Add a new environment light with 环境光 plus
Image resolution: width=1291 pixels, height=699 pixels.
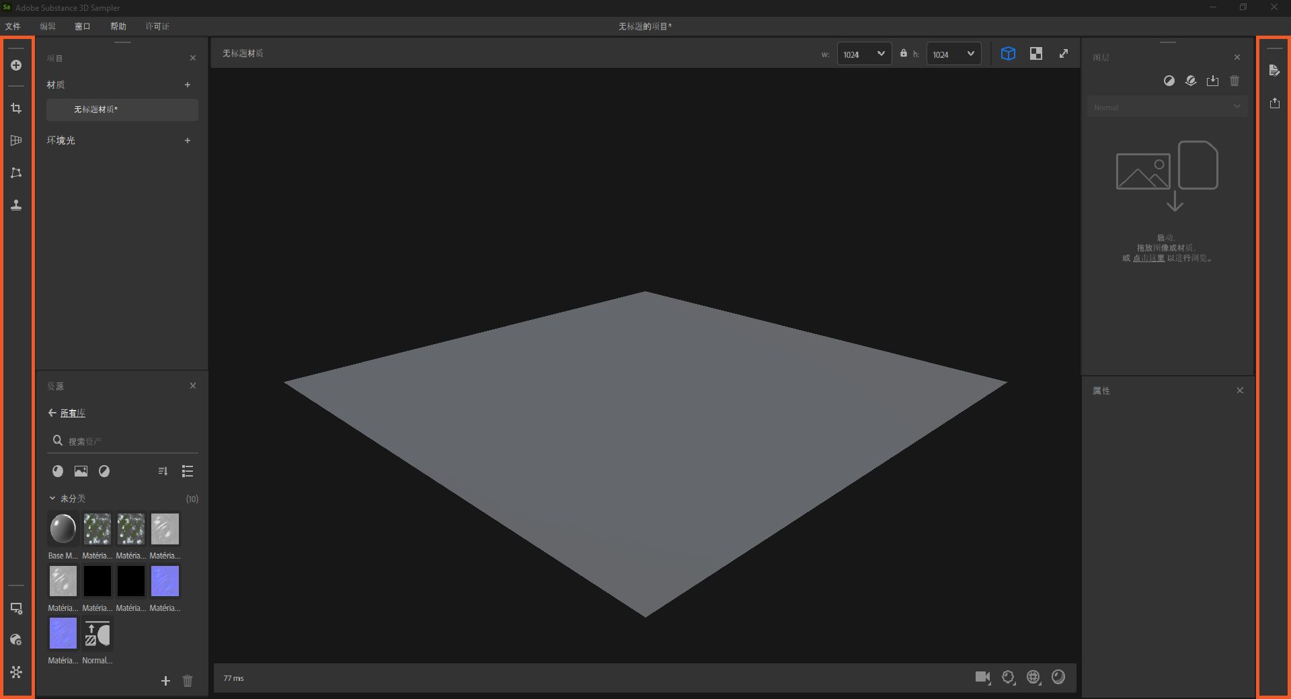coord(188,140)
